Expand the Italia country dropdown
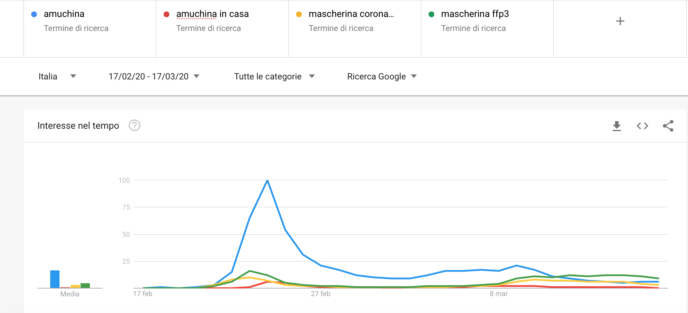688x313 pixels. [x=57, y=76]
